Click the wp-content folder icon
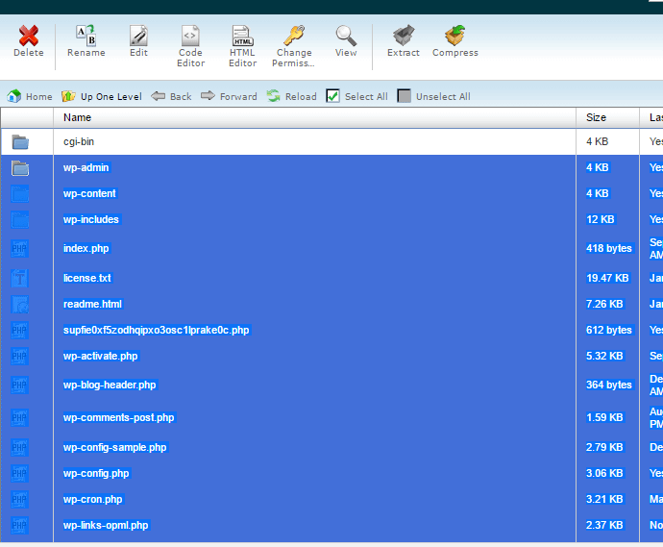This screenshot has height=547, width=663. [x=20, y=194]
